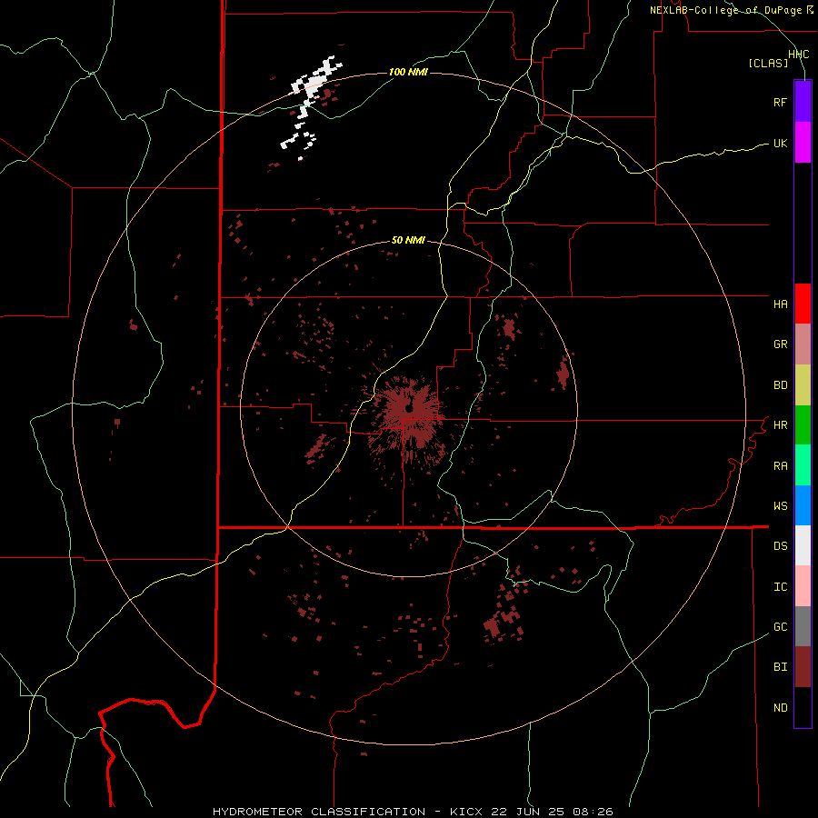Click the NEXLAB-College of DuPage credit text
818x818 pixels.
[x=725, y=10]
